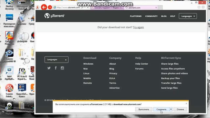Open uTorrent Facebook page icon
The image size is (210, 118).
coord(56,68)
